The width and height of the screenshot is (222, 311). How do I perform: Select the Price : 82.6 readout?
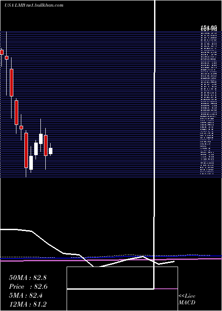pyautogui.click(x=28, y=287)
